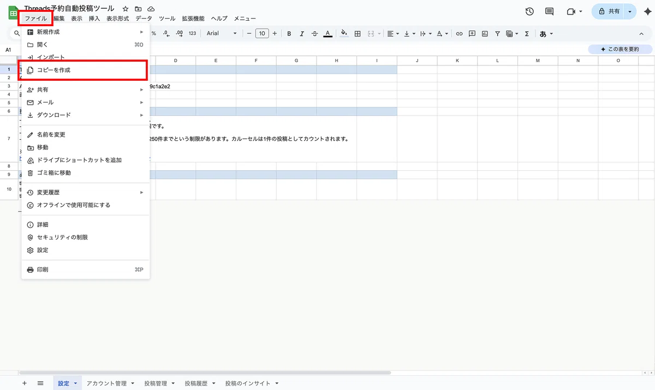Decrease font size with minus button
Image resolution: width=655 pixels, height=390 pixels.
point(249,33)
